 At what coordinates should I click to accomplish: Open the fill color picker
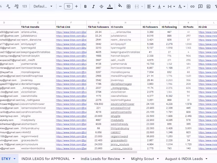[120, 6]
